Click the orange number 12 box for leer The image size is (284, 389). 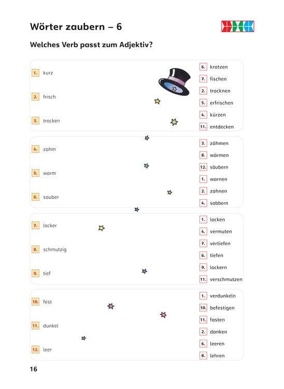(35, 350)
